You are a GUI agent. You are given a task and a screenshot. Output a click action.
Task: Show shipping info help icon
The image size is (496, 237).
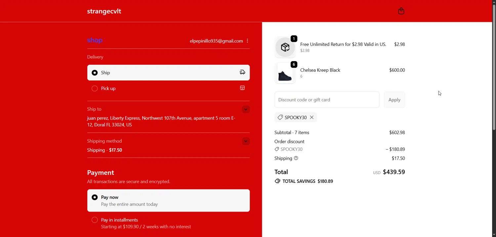pyautogui.click(x=296, y=158)
